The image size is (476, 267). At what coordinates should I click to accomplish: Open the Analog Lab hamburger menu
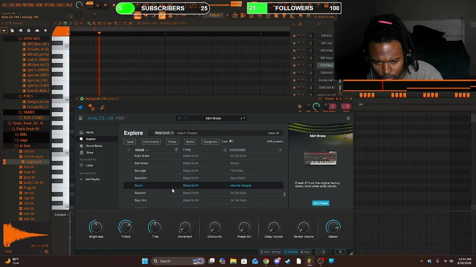point(80,118)
